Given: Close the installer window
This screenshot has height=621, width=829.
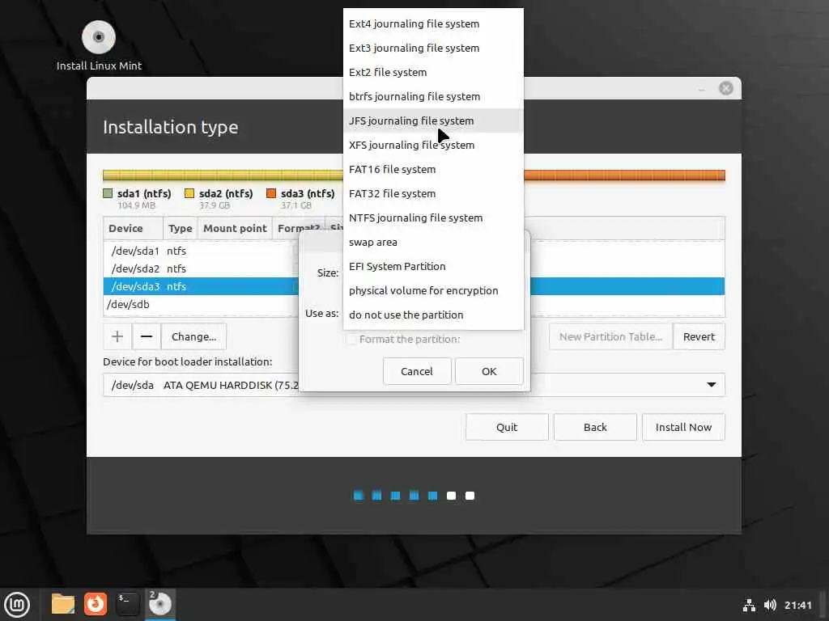Looking at the screenshot, I should coord(726,88).
